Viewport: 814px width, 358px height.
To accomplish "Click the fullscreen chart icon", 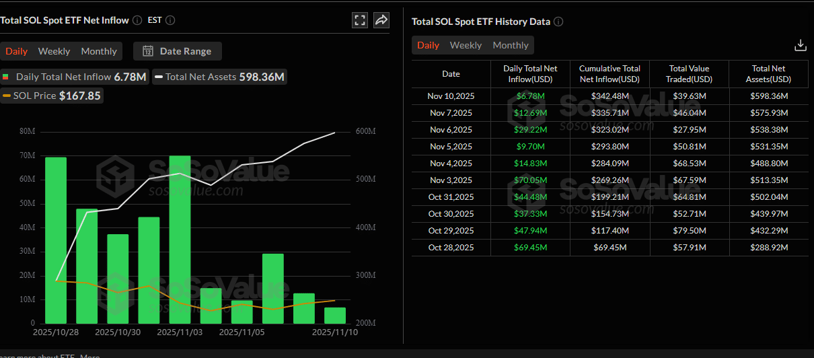I will (x=360, y=20).
